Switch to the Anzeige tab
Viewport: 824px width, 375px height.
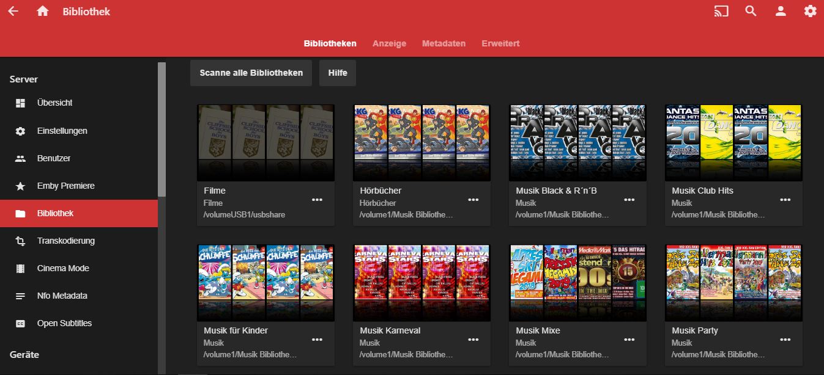tap(390, 43)
